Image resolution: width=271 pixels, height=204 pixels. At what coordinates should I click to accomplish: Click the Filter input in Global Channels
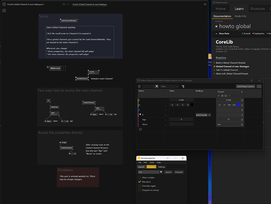(x=168, y=87)
